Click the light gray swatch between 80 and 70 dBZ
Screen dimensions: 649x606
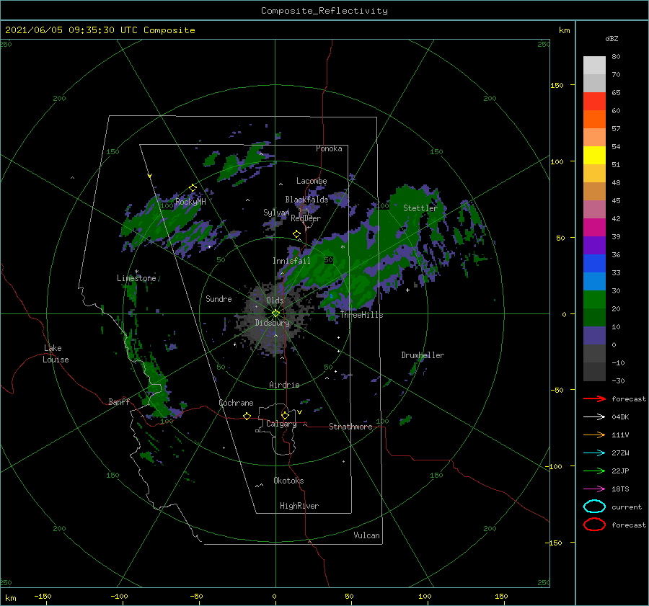[594, 66]
